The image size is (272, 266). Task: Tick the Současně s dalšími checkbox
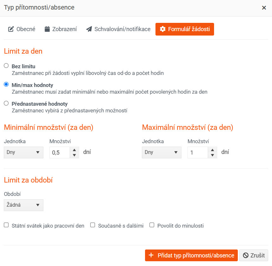coord(93,225)
